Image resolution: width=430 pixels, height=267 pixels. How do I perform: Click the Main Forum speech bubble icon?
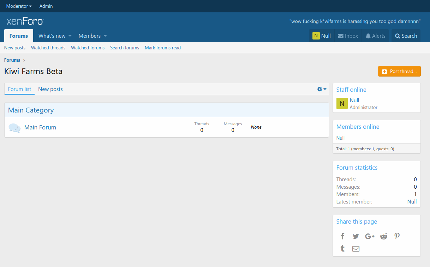14,128
